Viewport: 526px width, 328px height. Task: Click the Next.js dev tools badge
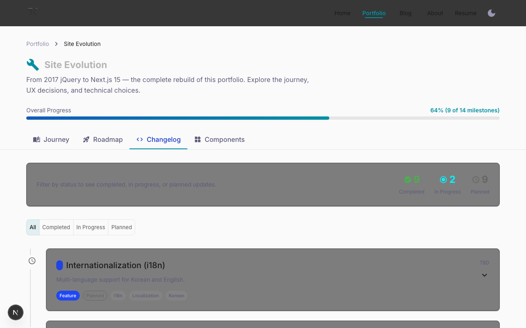tap(16, 312)
